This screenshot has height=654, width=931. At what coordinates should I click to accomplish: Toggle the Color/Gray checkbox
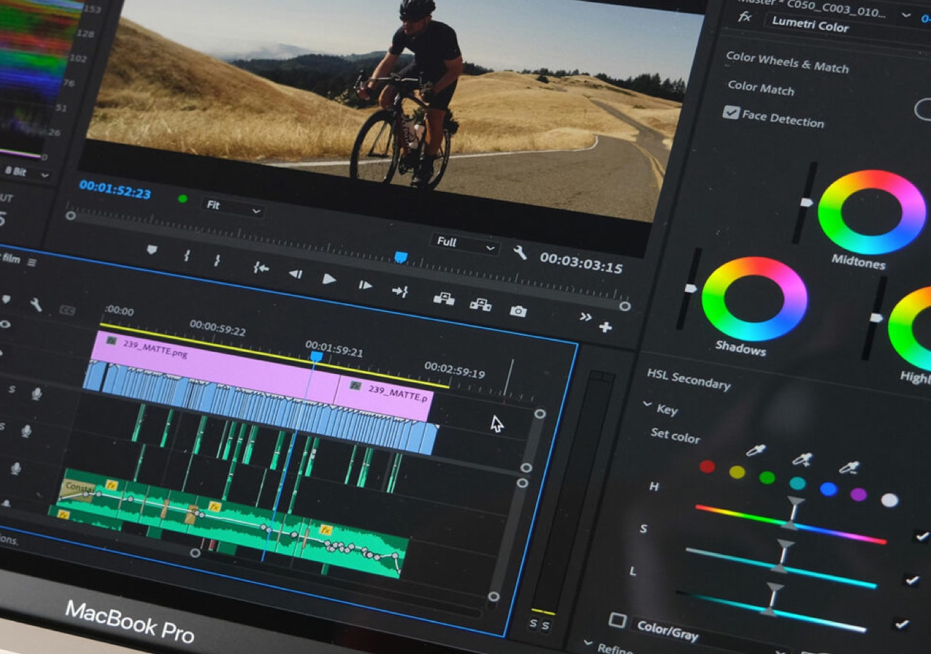click(619, 619)
